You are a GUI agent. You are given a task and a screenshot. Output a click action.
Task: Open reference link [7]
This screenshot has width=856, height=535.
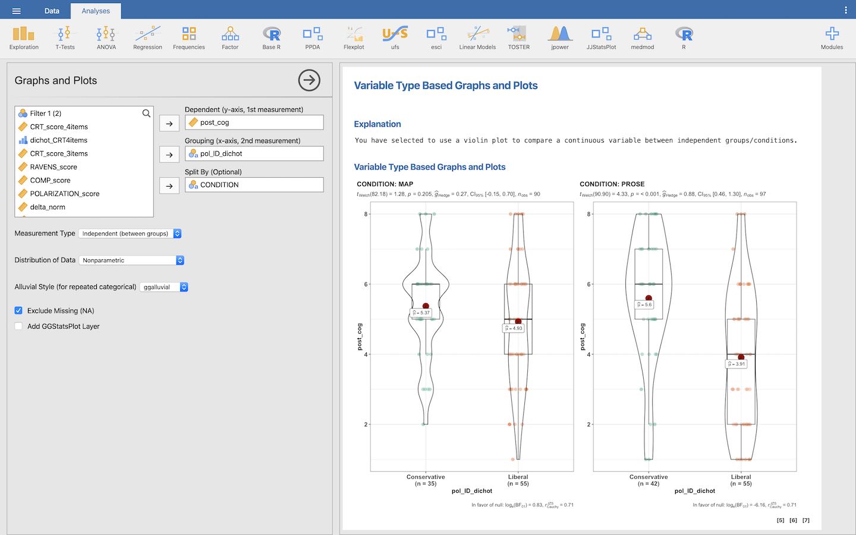click(806, 520)
